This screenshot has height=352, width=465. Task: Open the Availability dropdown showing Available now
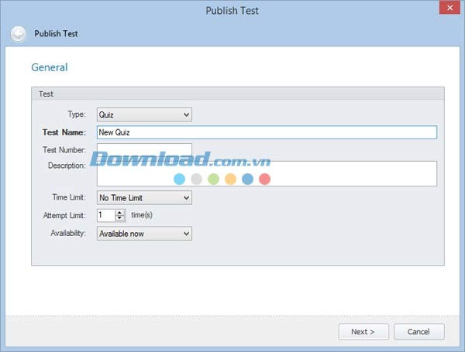click(144, 234)
